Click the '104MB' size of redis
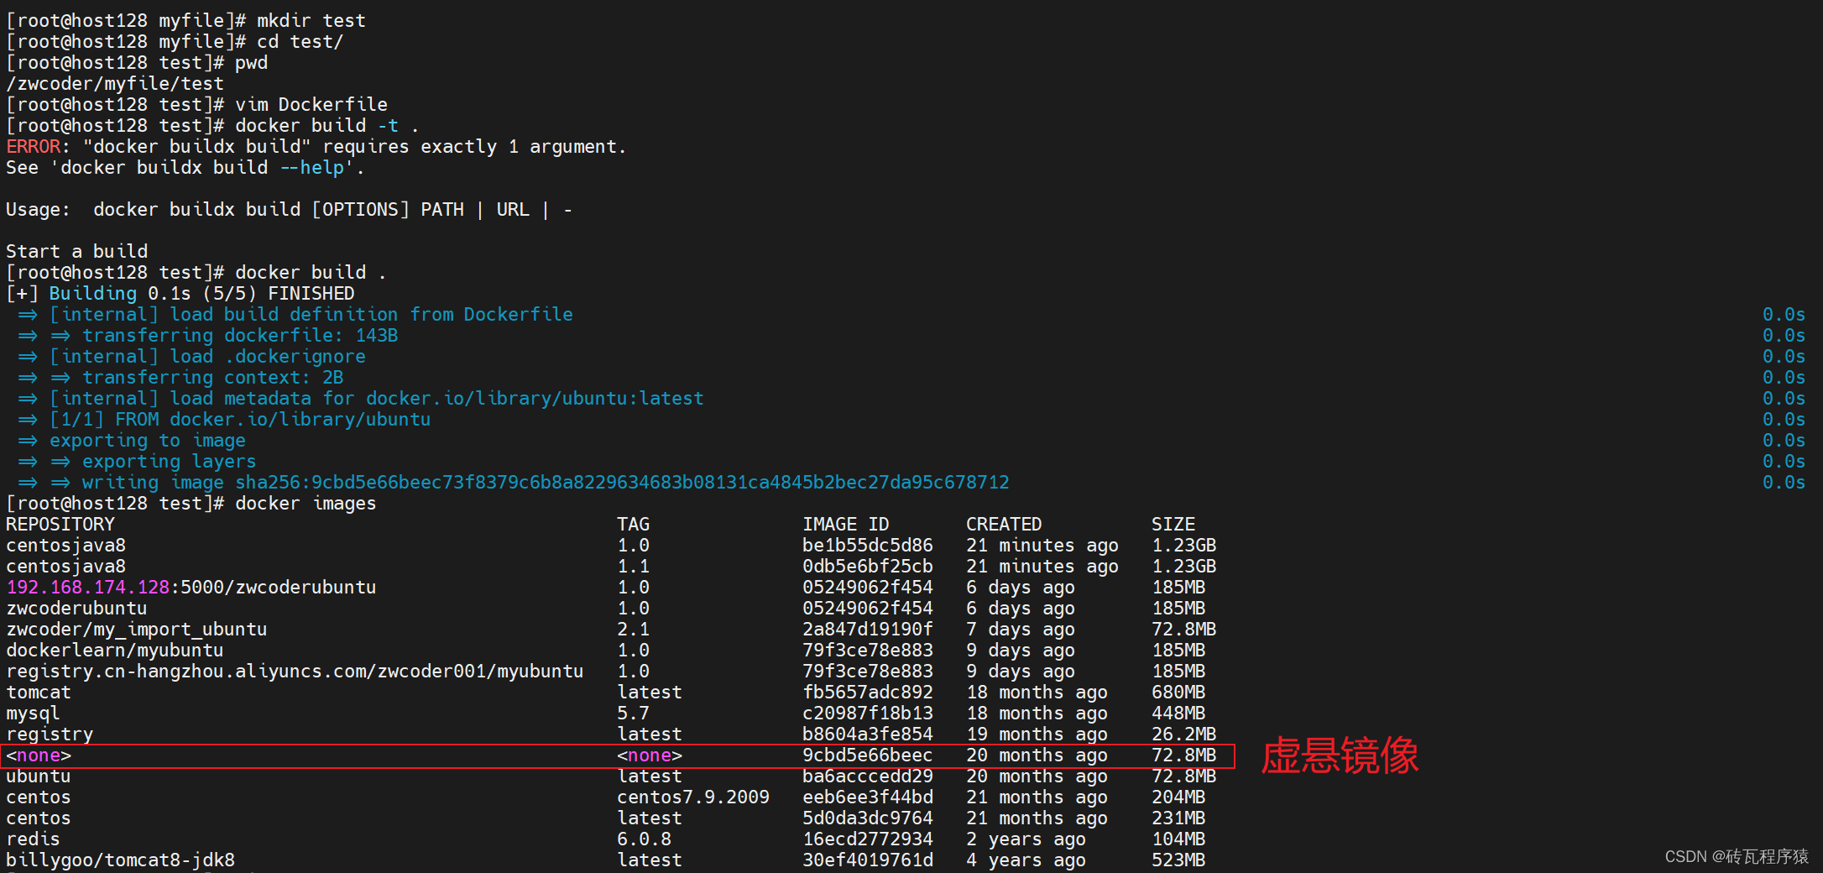This screenshot has height=873, width=1823. pyautogui.click(x=1178, y=839)
